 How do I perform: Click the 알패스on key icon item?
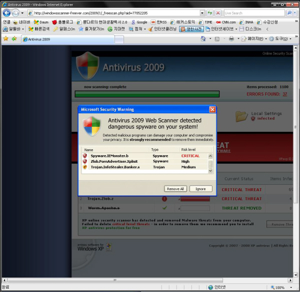[64, 29]
